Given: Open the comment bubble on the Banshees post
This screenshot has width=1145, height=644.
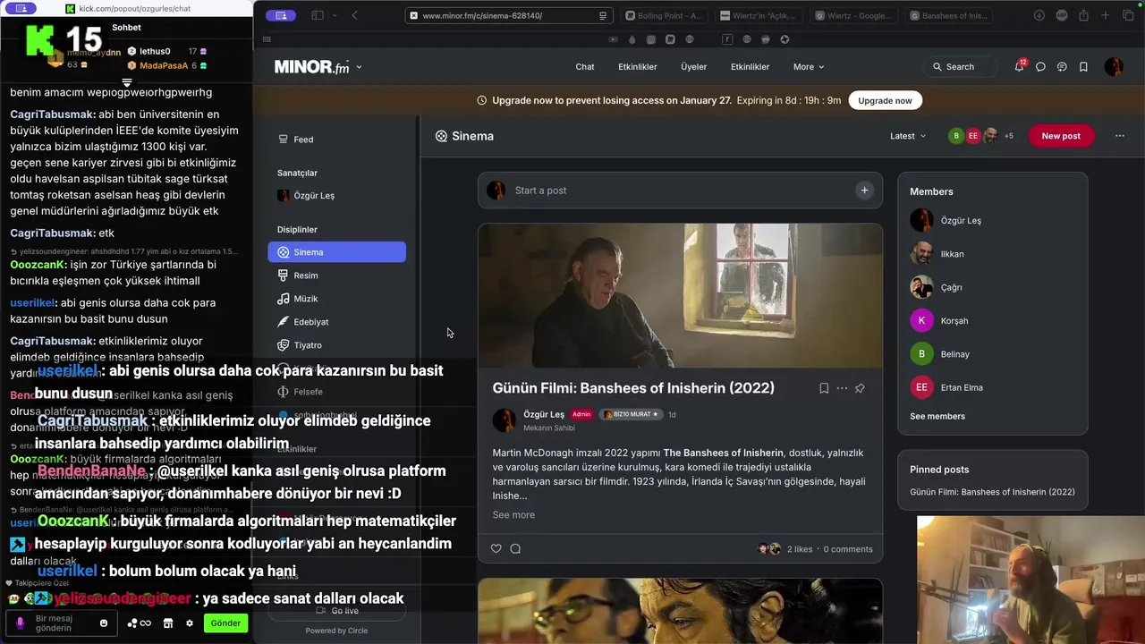Looking at the screenshot, I should pyautogui.click(x=515, y=548).
